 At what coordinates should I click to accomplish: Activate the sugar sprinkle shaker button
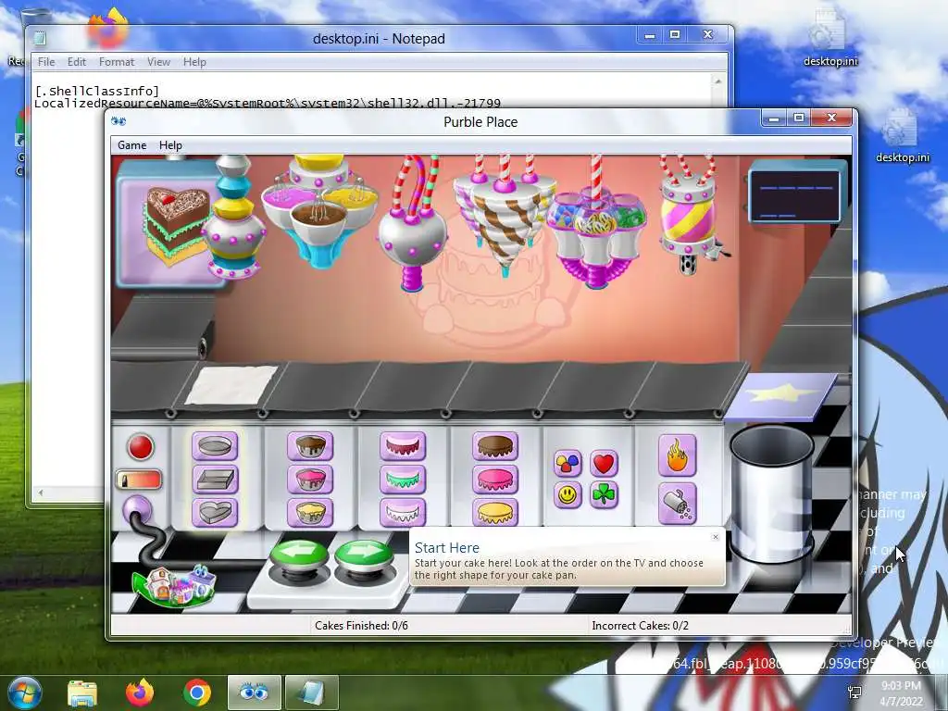[x=677, y=503]
